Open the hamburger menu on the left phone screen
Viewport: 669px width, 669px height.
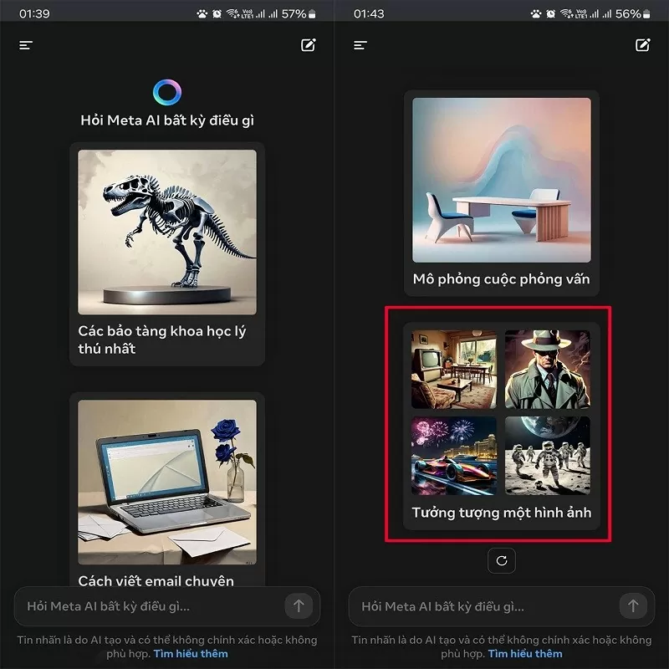(26, 45)
